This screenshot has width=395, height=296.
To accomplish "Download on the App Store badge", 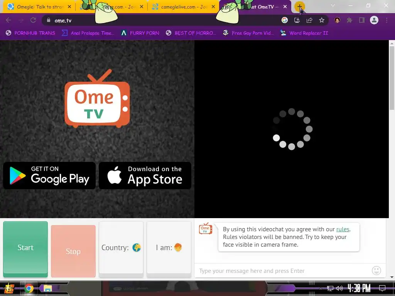I will 145,175.
